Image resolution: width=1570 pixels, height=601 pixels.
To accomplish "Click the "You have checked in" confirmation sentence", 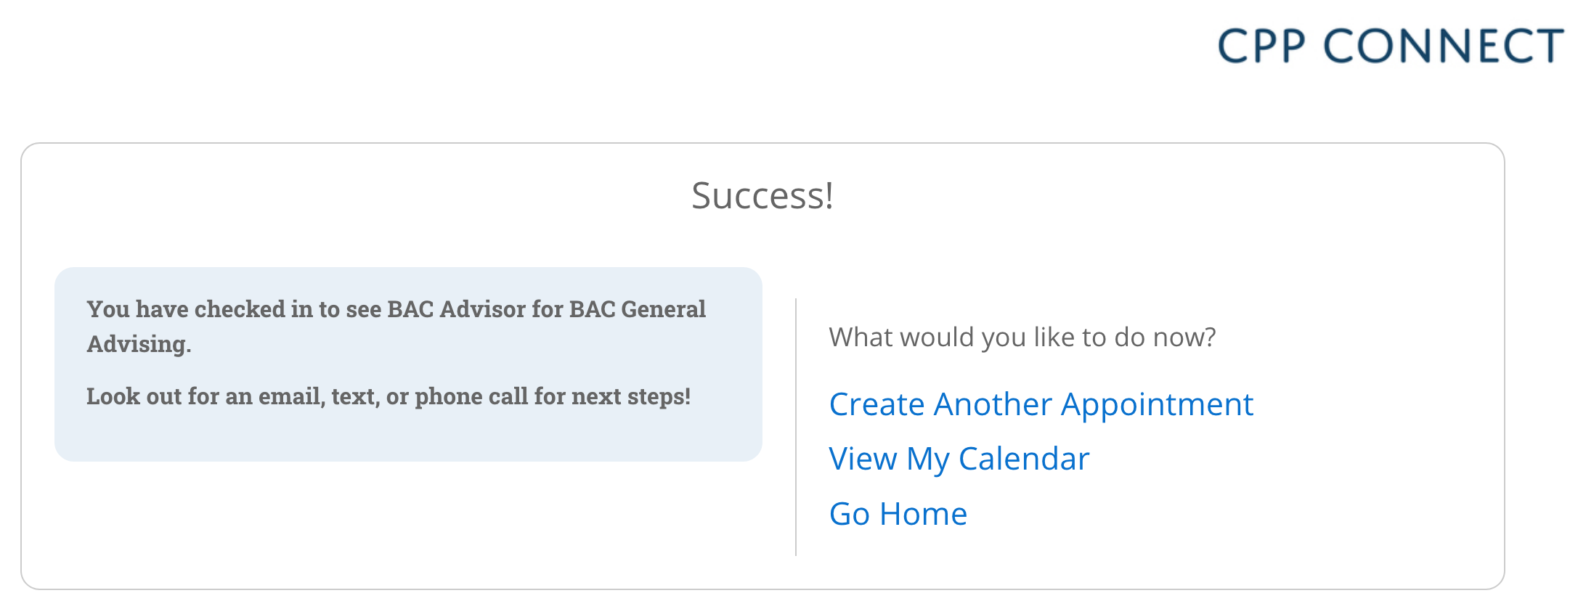I will [x=396, y=310].
